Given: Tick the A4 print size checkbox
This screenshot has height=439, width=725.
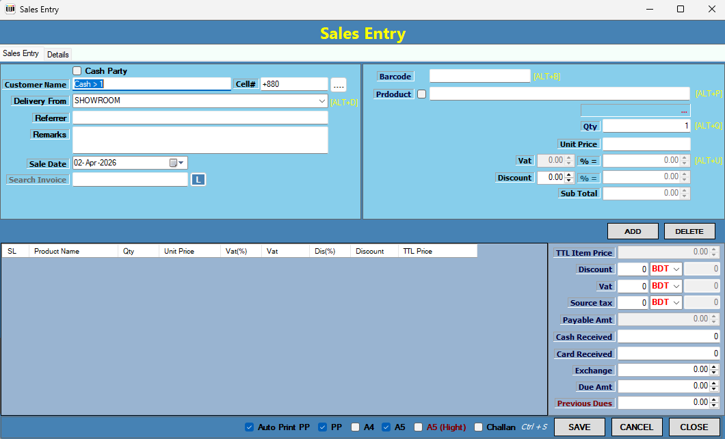Looking at the screenshot, I should [x=355, y=427].
